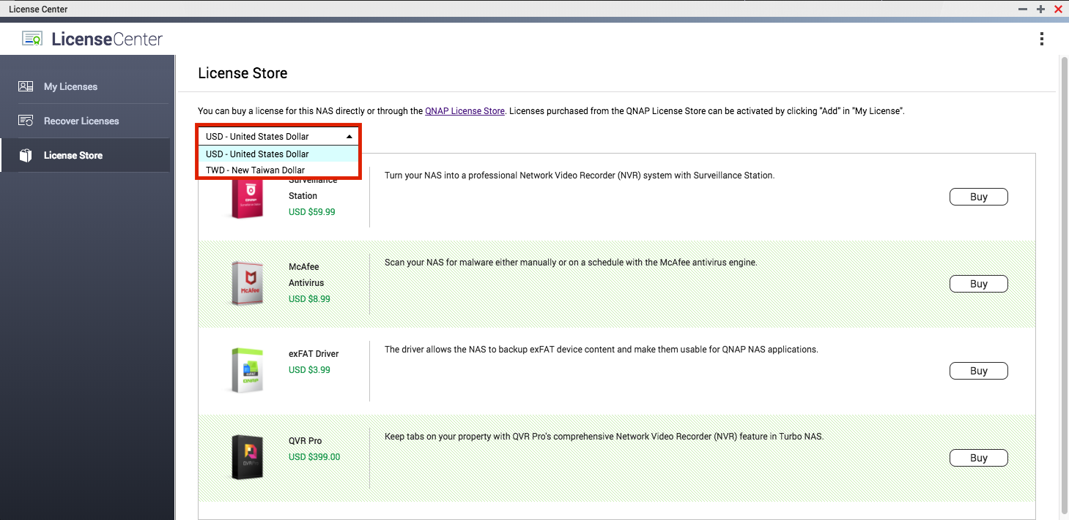1069x520 pixels.
Task: Click the exFAT driver backup description text
Action: click(602, 350)
